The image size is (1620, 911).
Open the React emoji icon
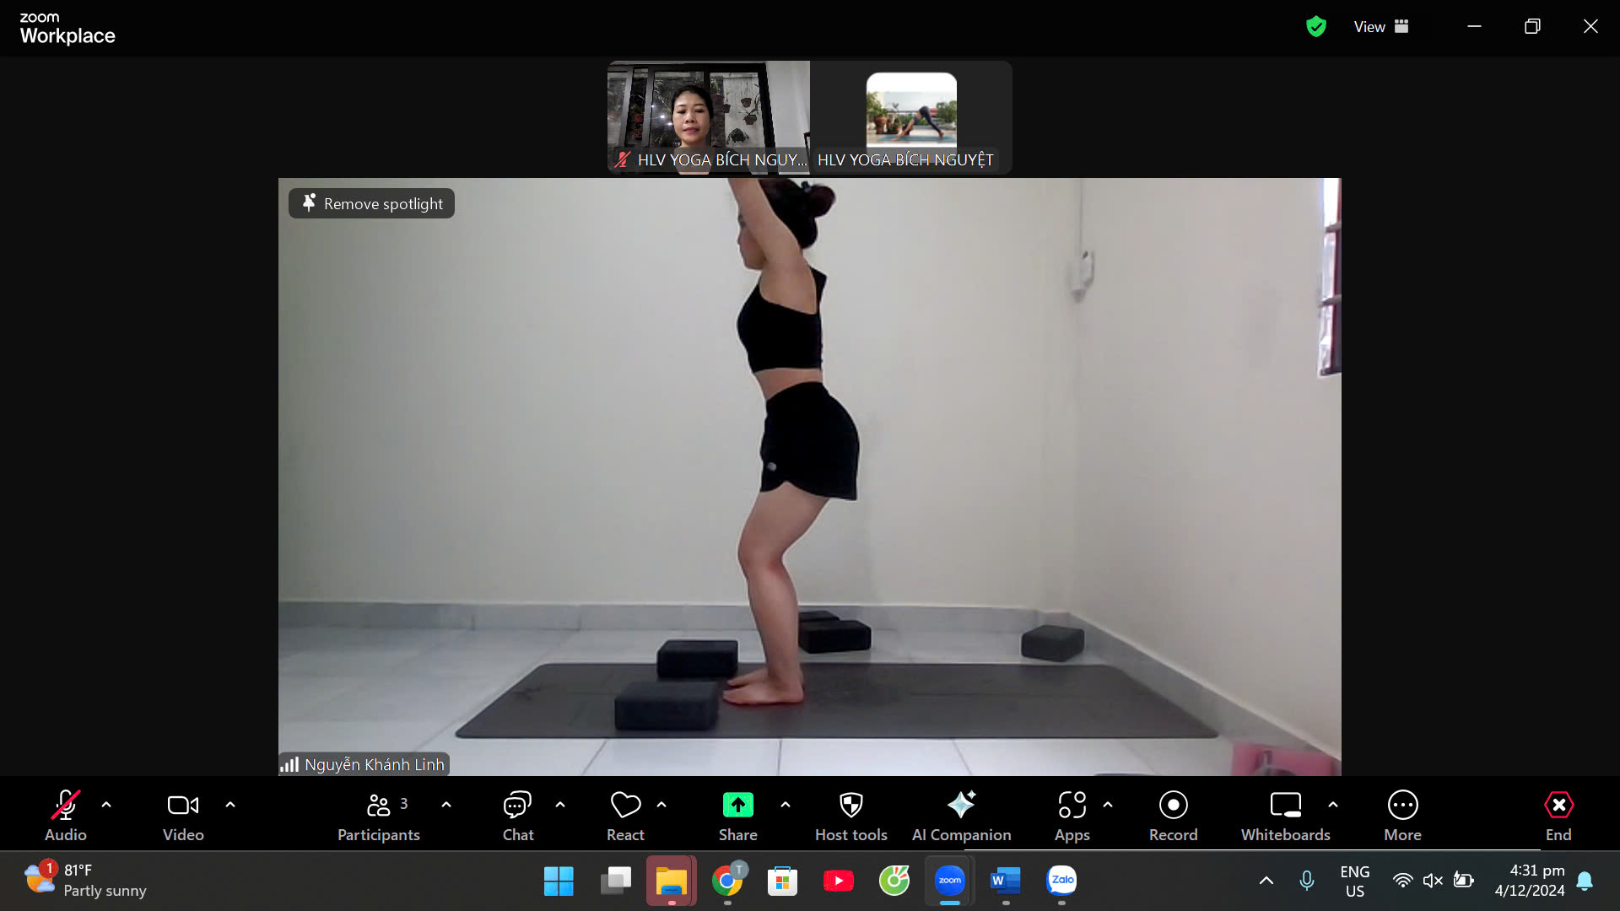tap(625, 806)
